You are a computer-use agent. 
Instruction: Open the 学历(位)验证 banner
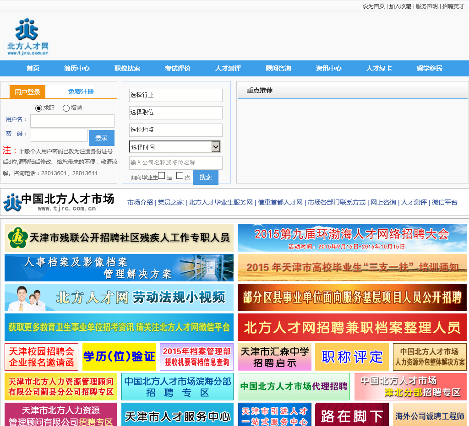click(x=119, y=357)
